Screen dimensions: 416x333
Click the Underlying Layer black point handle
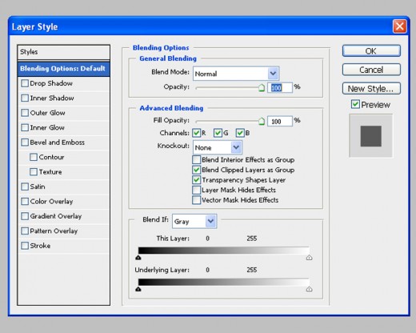point(138,289)
